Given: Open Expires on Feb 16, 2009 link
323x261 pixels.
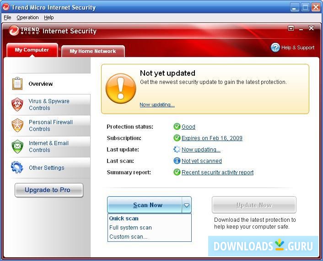Looking at the screenshot, I should click(x=212, y=138).
